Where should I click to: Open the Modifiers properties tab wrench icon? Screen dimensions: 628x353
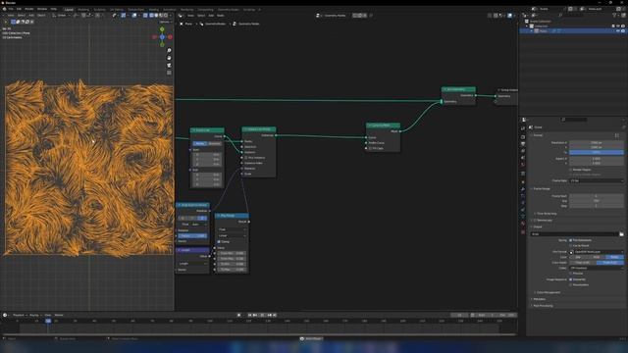tap(523, 189)
